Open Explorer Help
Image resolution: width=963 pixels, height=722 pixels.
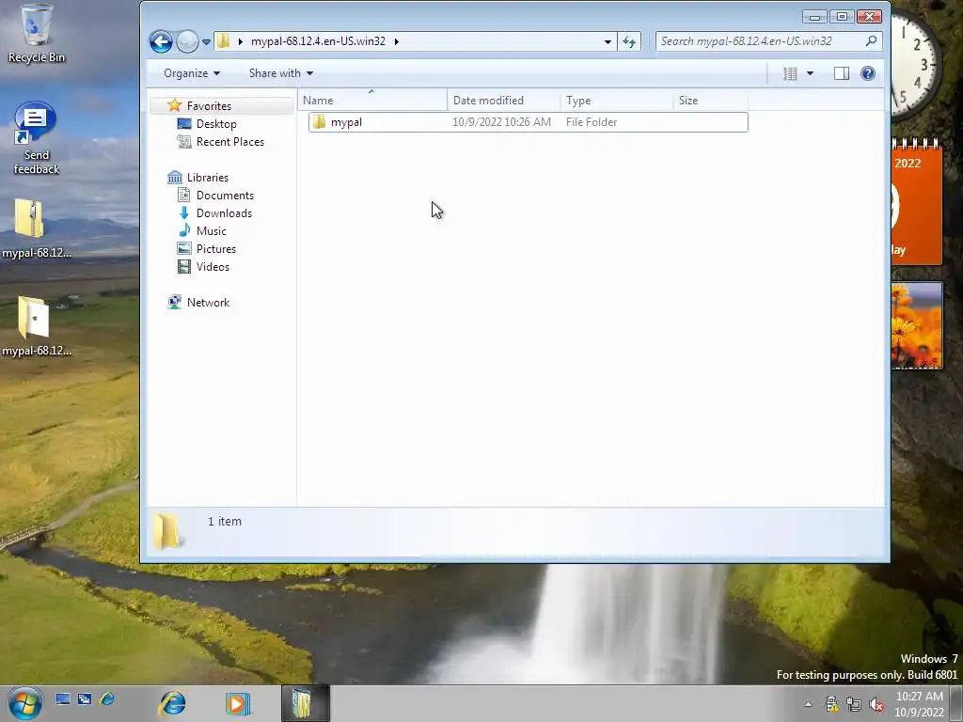868,73
